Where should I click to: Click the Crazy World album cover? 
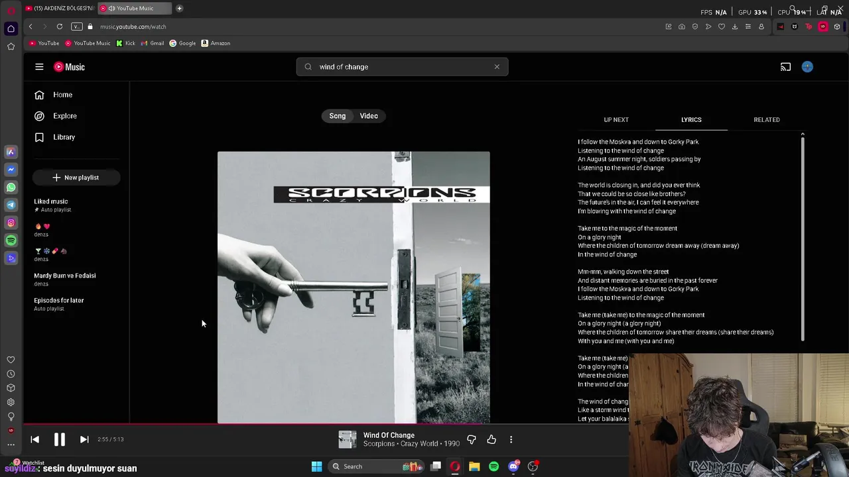[354, 287]
